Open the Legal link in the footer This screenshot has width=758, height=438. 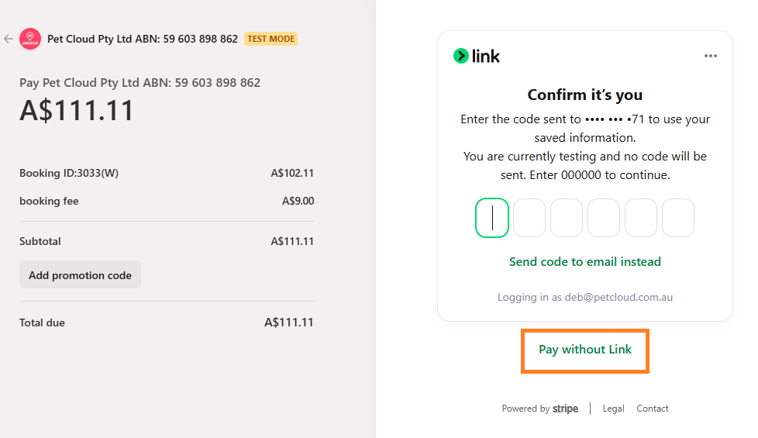[x=613, y=409]
